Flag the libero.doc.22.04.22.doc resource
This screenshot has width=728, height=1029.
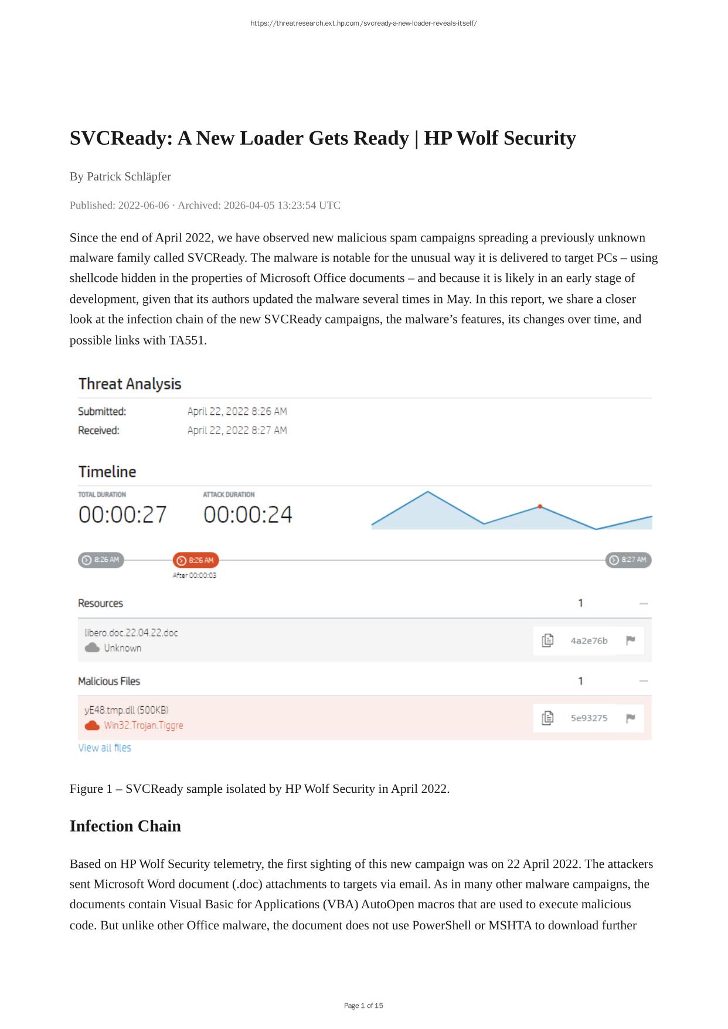pyautogui.click(x=631, y=640)
